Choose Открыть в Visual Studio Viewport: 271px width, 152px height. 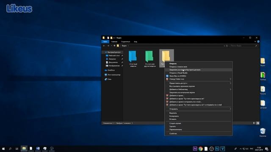199,73
